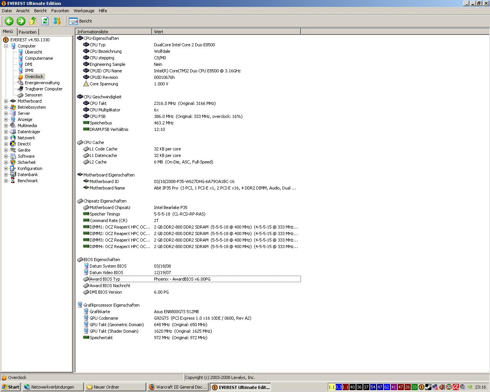Sort by the Informationsliste column header
This screenshot has width=490, height=392.
click(114, 32)
